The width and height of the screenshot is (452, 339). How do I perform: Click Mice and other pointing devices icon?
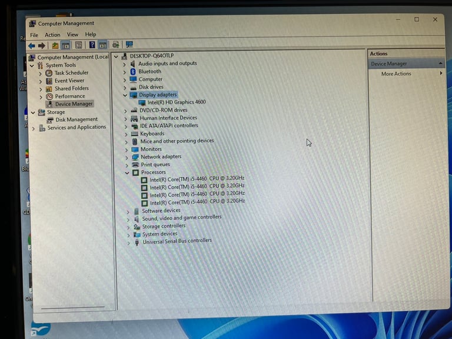[135, 141]
